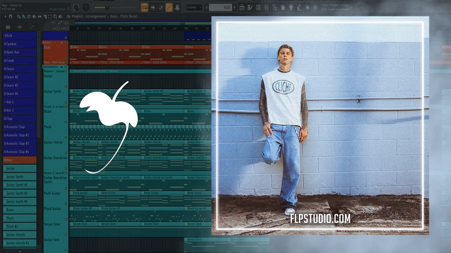Click the master volume knob
Screen dimensions: 451x253
(x=76, y=7)
